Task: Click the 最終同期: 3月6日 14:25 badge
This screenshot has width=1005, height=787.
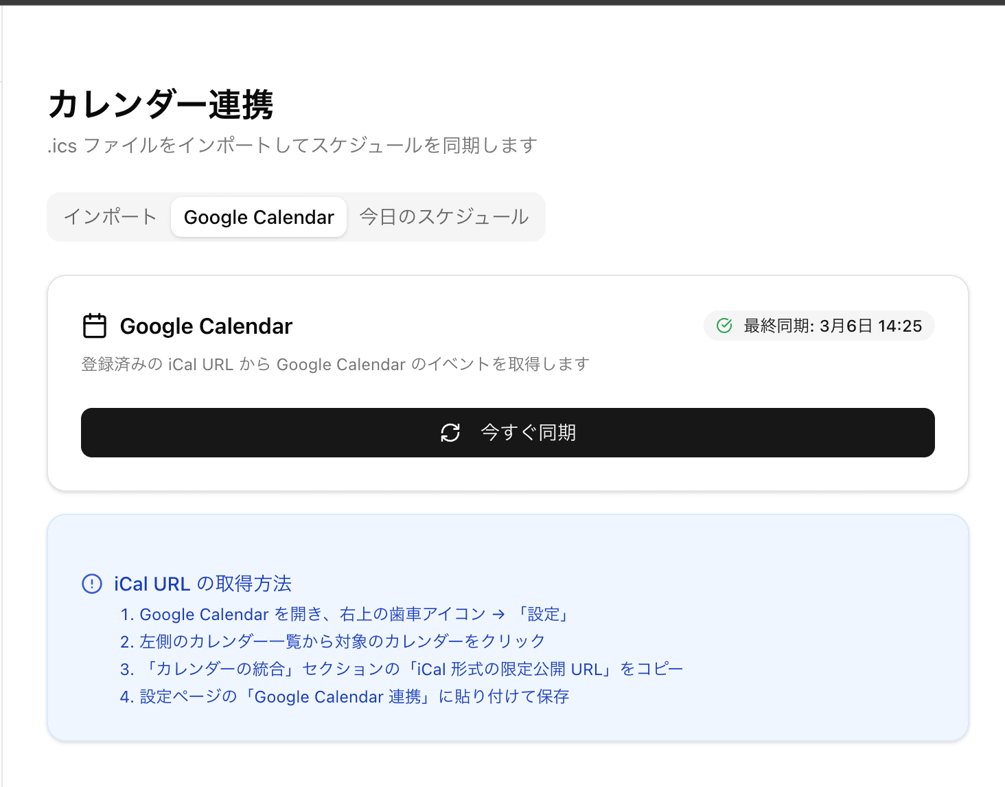Action: pyautogui.click(x=819, y=326)
